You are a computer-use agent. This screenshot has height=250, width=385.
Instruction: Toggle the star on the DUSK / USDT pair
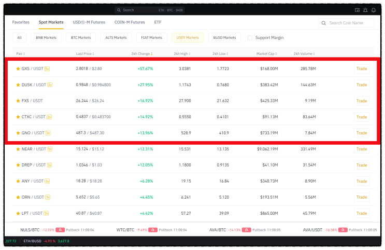point(18,85)
